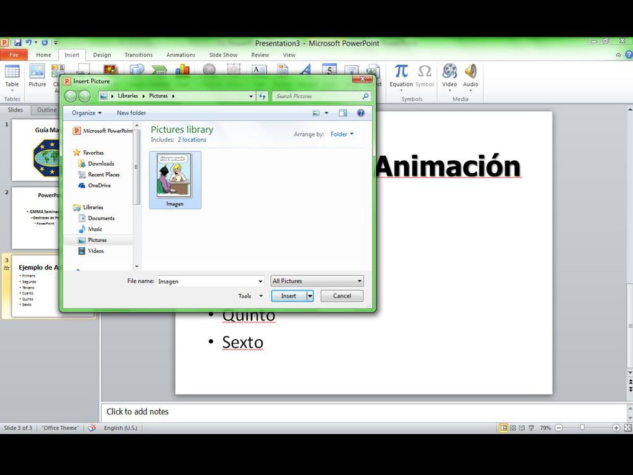633x475 pixels.
Task: Click the Save icon in quick access toolbar
Action: point(17,43)
